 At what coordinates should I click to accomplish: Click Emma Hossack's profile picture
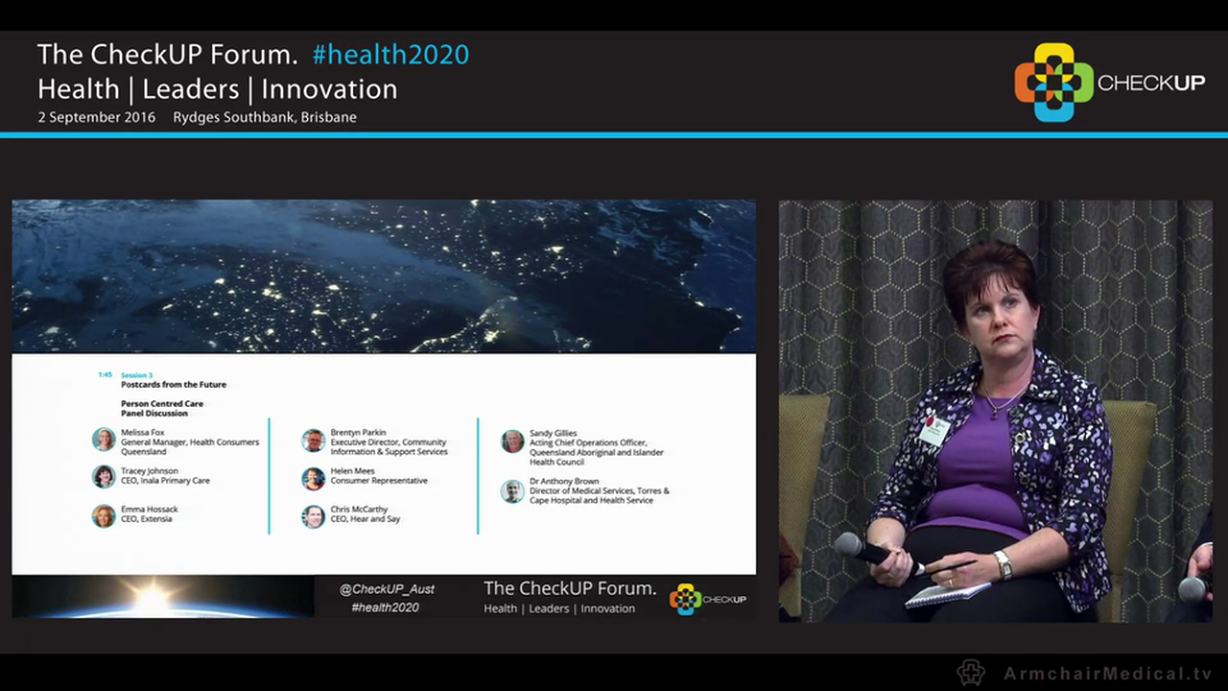(x=104, y=515)
